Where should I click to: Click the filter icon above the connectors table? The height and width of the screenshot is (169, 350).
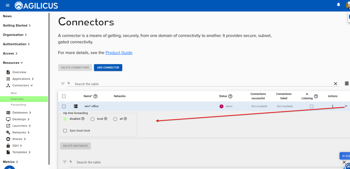[63, 84]
